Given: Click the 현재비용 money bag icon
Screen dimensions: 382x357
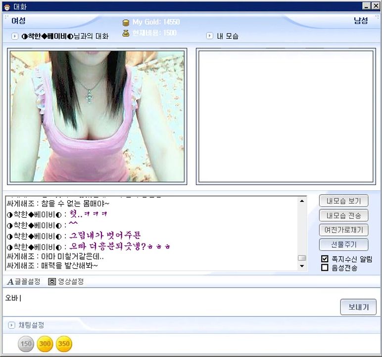Looking at the screenshot, I should pos(126,33).
